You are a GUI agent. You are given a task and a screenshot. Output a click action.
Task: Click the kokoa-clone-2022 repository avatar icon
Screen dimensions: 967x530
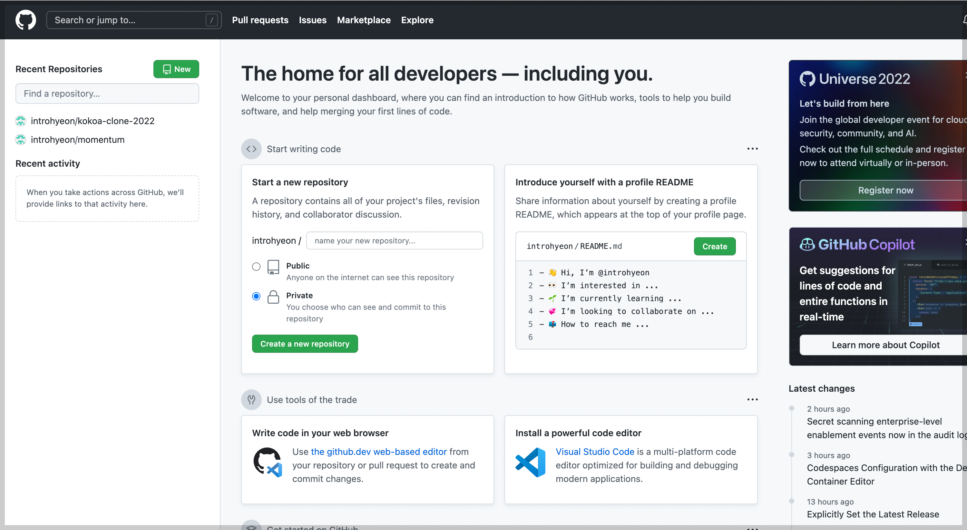coord(21,121)
